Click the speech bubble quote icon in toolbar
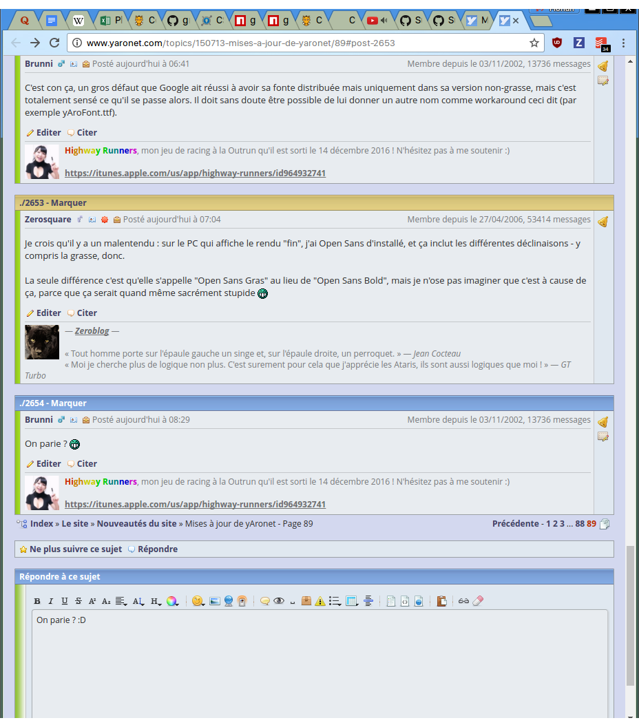Viewport: 639px width, 727px height. click(x=264, y=601)
